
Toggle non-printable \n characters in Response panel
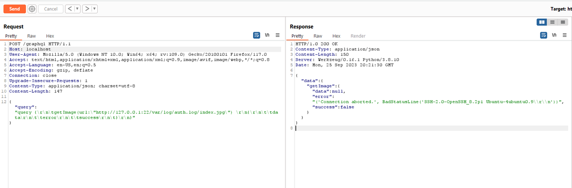tap(553, 35)
